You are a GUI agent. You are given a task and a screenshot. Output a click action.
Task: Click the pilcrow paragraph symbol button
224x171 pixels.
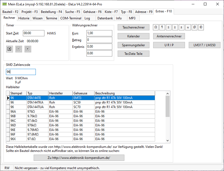(162, 27)
